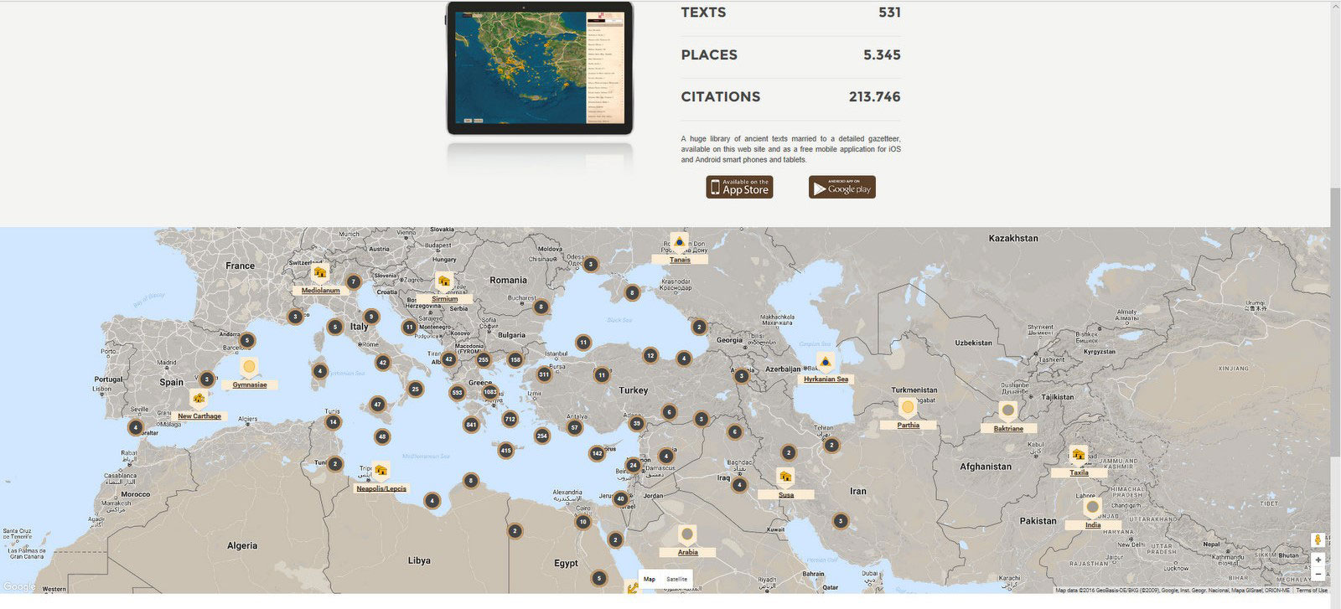Click the New Carthage marker icon

(x=199, y=398)
